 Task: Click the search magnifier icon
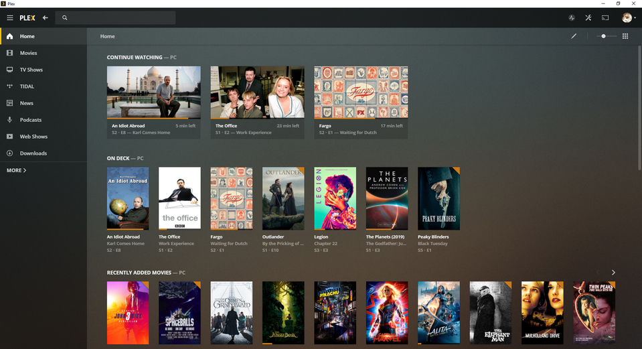pos(65,17)
